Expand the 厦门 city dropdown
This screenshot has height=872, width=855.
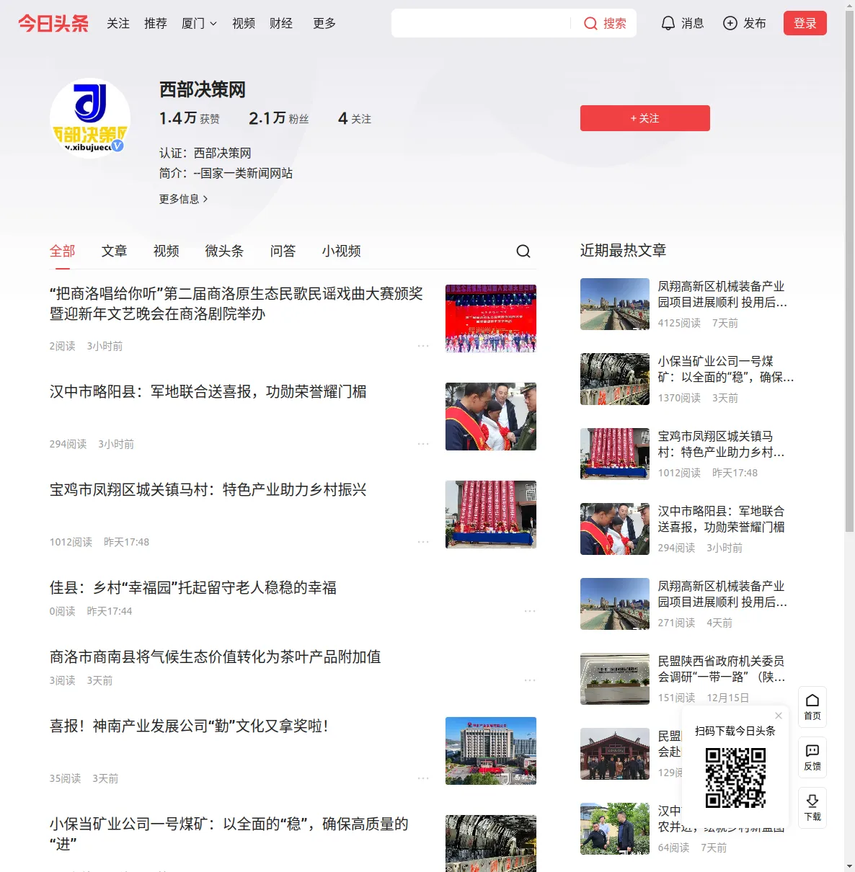point(199,23)
